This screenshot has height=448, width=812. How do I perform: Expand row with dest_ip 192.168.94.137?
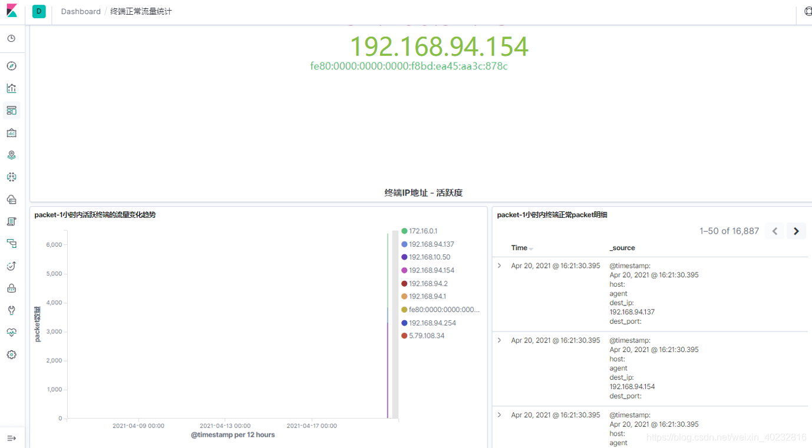pyautogui.click(x=499, y=266)
